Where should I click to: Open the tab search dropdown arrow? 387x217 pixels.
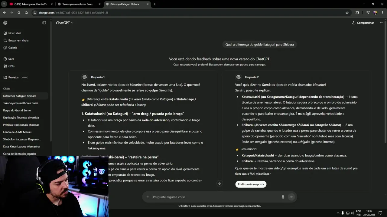[x=4, y=4]
